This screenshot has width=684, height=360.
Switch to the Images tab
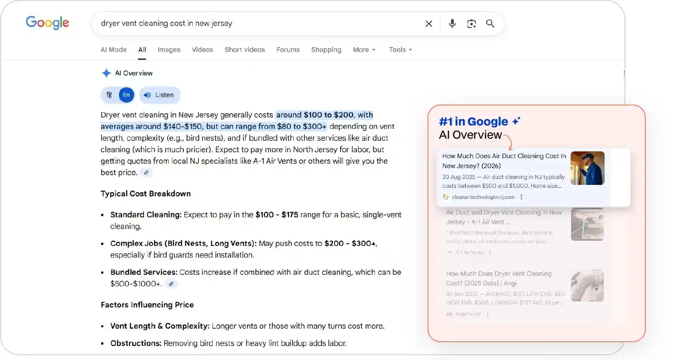169,50
